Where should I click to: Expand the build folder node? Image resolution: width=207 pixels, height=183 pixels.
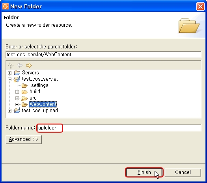coord(17,92)
